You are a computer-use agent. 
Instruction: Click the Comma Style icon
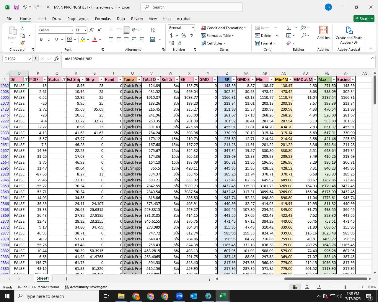click(x=191, y=36)
